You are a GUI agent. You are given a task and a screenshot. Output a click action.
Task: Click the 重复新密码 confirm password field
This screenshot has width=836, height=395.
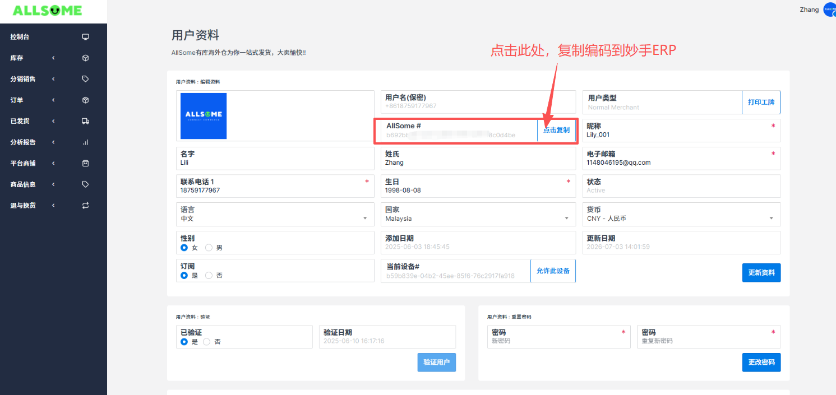tap(709, 337)
